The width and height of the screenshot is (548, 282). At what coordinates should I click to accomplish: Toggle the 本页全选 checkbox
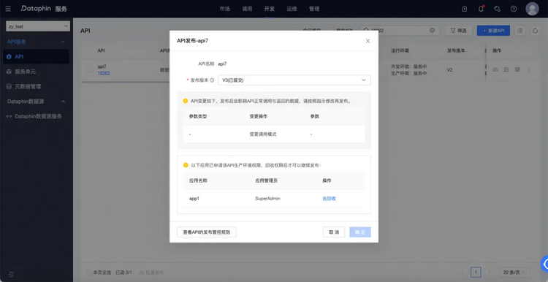coord(89,273)
